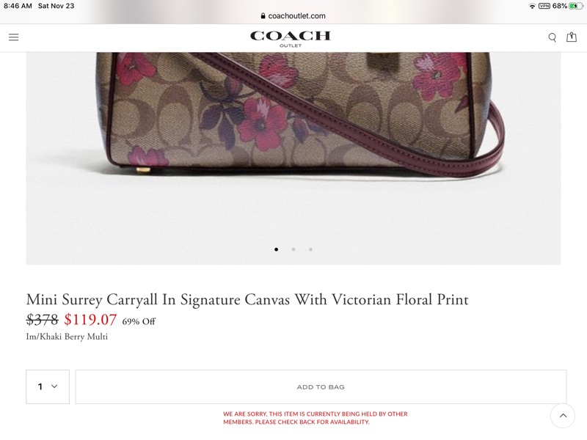Open the search magnifier icon
The width and height of the screenshot is (587, 440).
(x=553, y=37)
